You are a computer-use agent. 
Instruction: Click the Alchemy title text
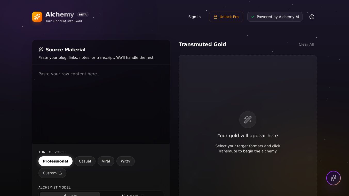60,14
